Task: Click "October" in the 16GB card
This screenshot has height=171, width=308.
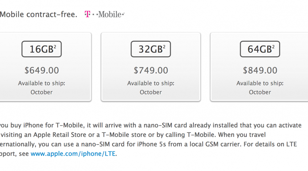Action: coord(42,92)
